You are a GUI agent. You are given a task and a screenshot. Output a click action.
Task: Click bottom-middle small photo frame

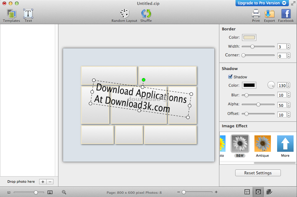(129, 135)
